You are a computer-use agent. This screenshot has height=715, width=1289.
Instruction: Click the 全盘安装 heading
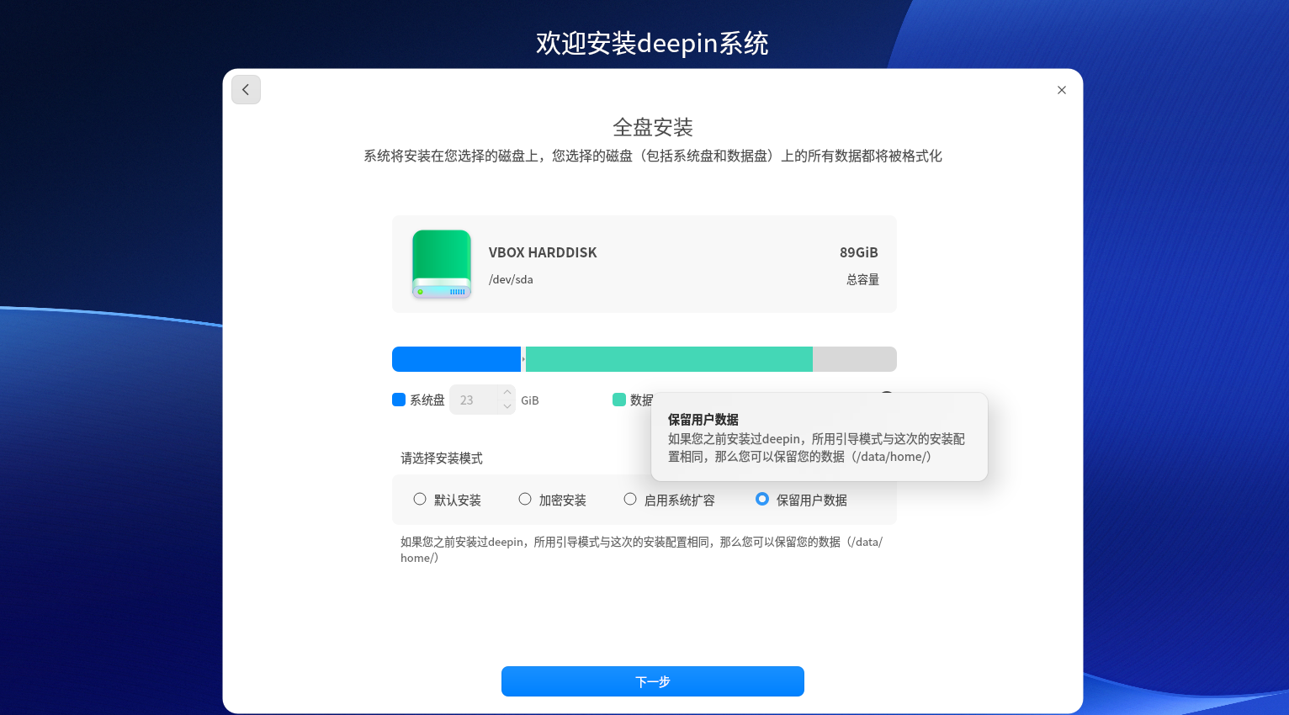click(x=653, y=127)
